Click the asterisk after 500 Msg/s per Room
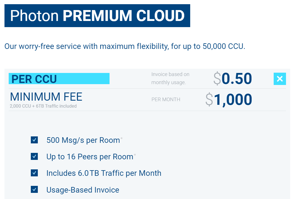 click(122, 138)
